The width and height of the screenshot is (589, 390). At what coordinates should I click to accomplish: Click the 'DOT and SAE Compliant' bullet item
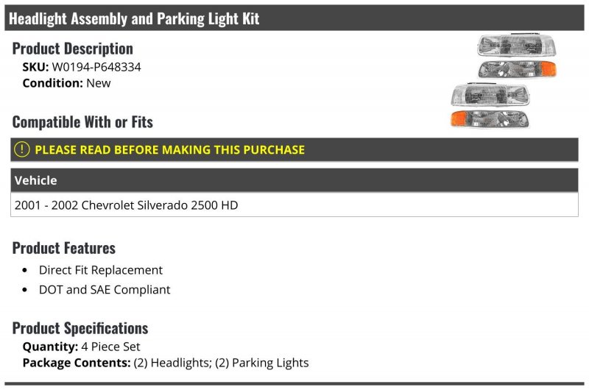pos(105,289)
